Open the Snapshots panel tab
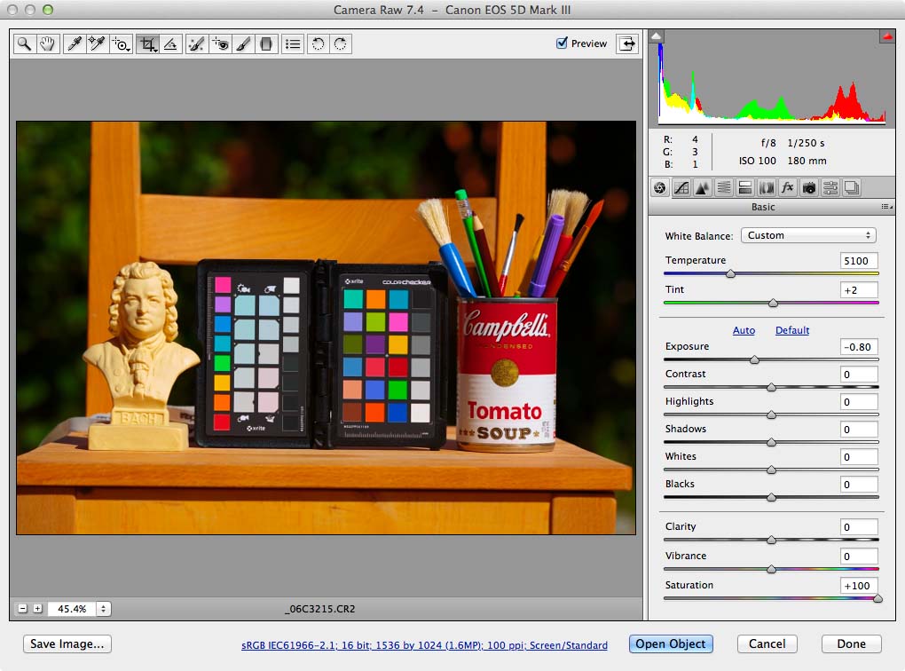The width and height of the screenshot is (905, 671). click(x=852, y=187)
